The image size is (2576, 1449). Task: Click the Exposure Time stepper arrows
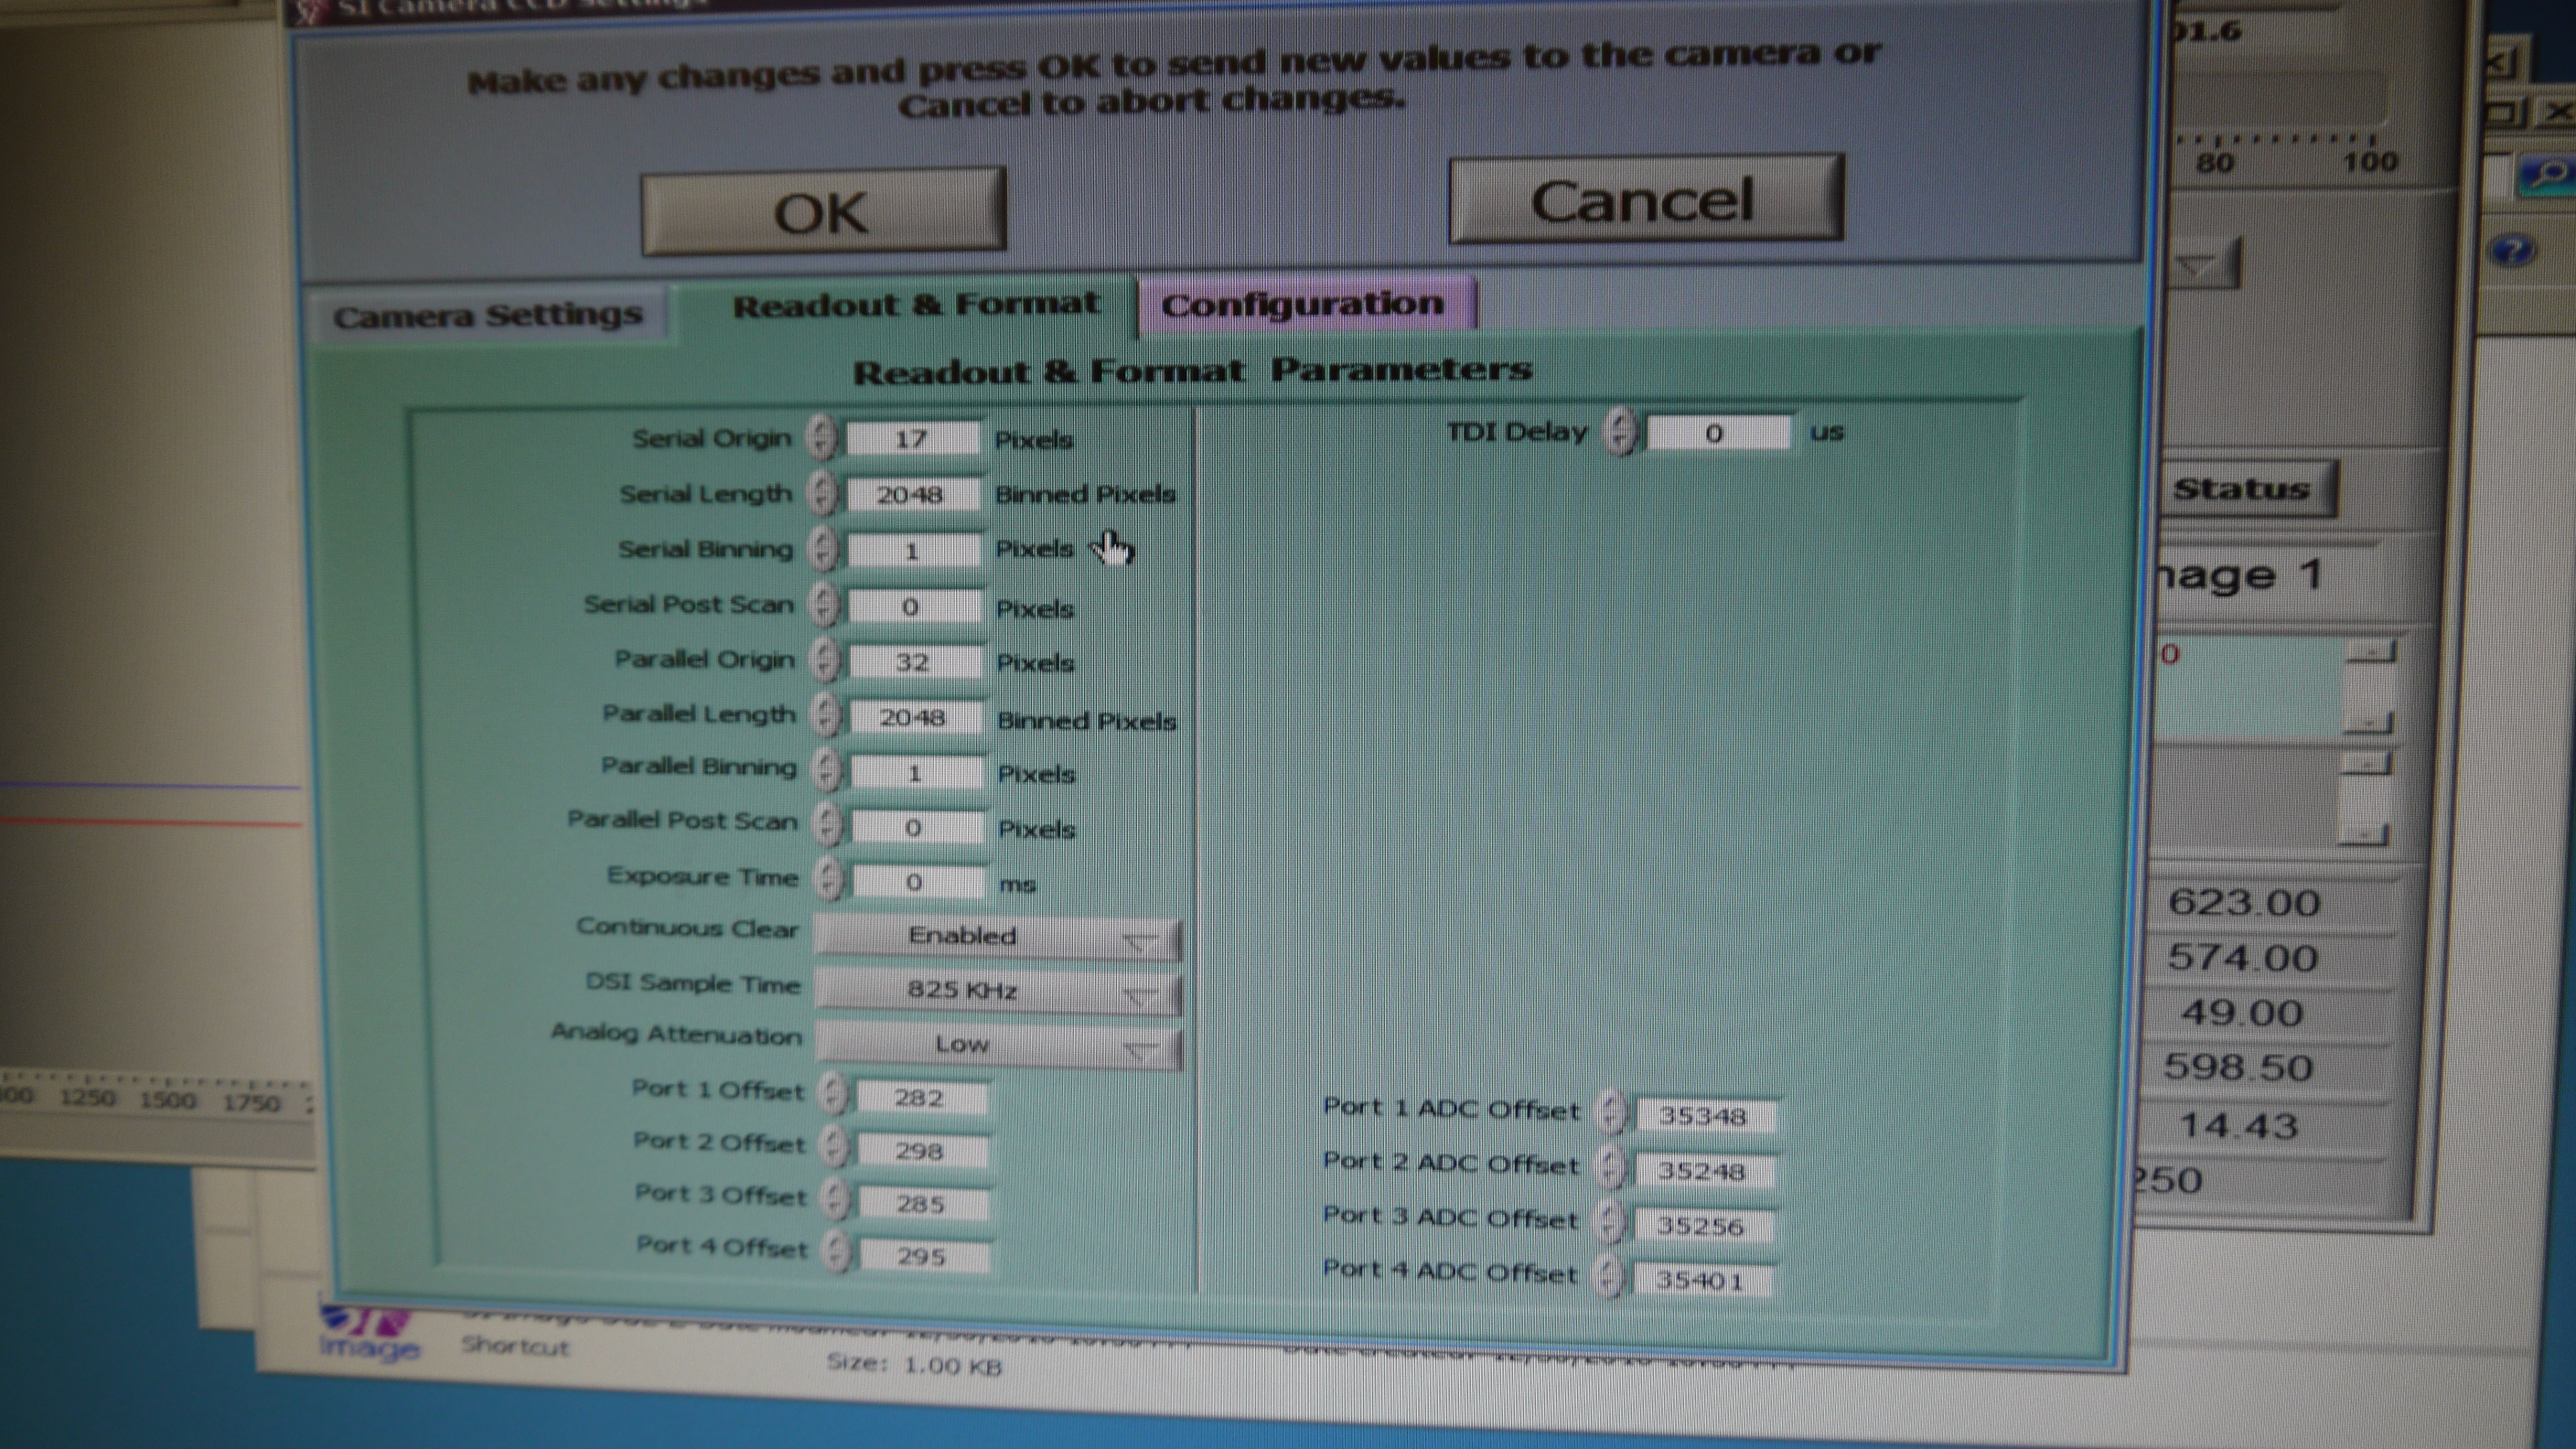click(827, 879)
